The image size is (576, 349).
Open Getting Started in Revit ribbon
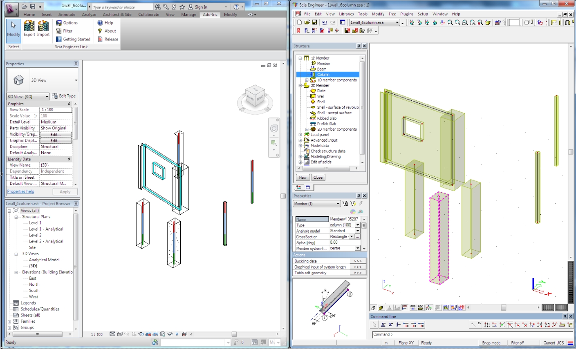pos(73,39)
